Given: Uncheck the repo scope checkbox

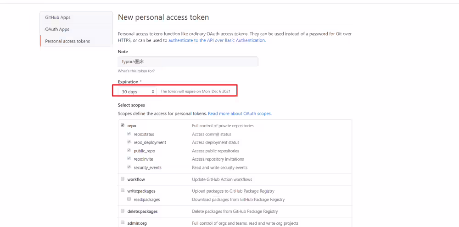Looking at the screenshot, I should coord(123,125).
